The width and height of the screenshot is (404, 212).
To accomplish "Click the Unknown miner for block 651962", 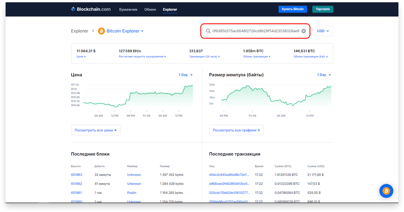I will coord(134,184).
